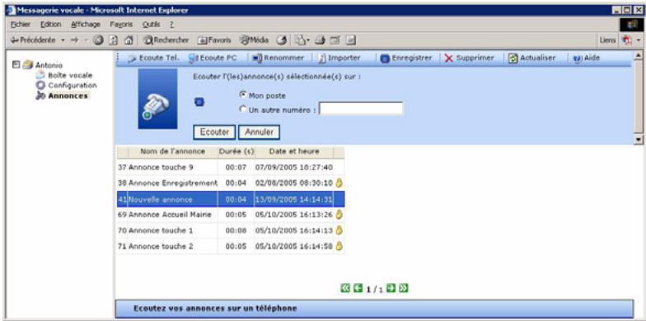Select the Annonce touche 9 row
This screenshot has width=646, height=321.
pos(231,168)
